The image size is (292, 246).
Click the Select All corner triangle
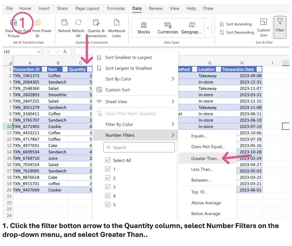(x=10, y=63)
